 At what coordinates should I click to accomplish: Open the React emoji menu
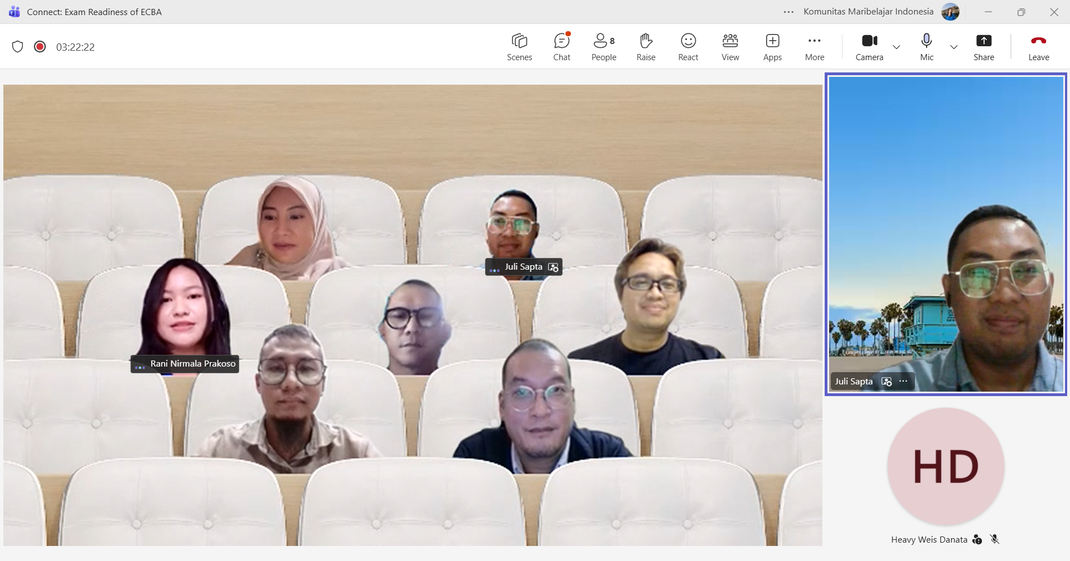687,47
